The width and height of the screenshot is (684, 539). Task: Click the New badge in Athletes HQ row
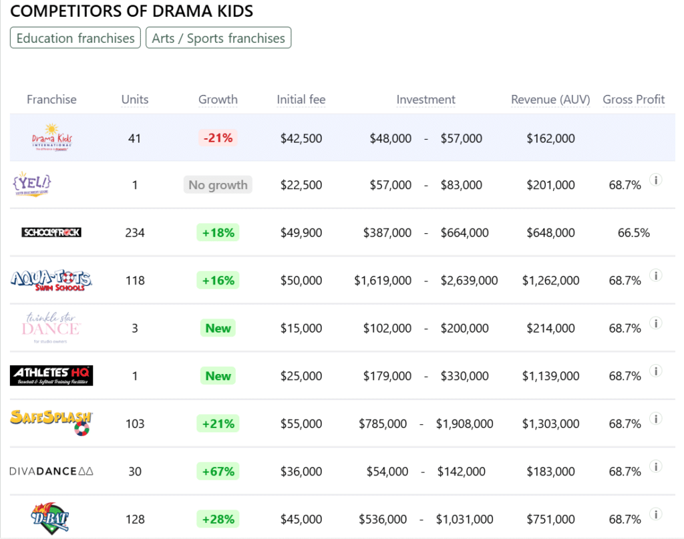coord(218,375)
